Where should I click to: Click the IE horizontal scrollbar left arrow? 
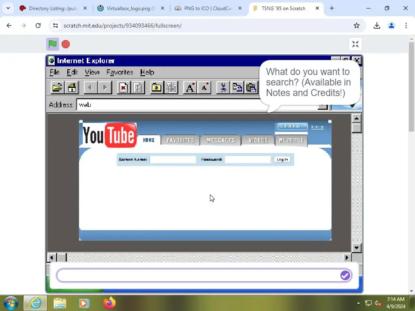pyautogui.click(x=51, y=257)
